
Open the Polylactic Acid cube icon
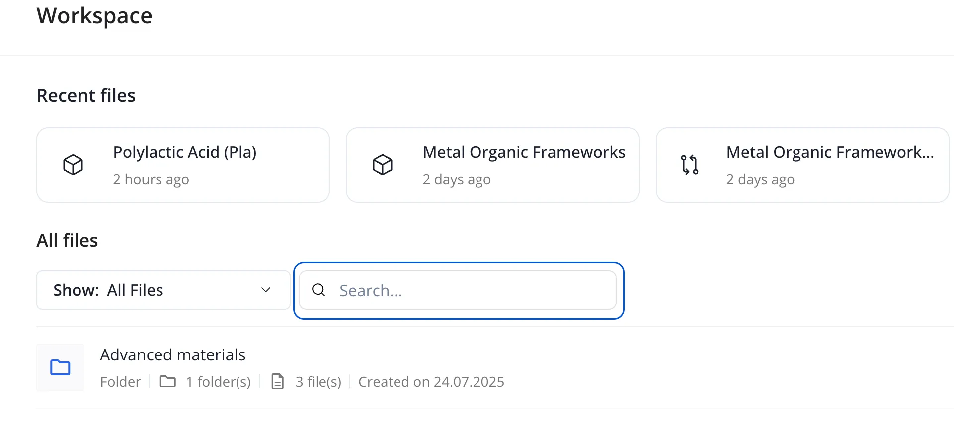[73, 165]
